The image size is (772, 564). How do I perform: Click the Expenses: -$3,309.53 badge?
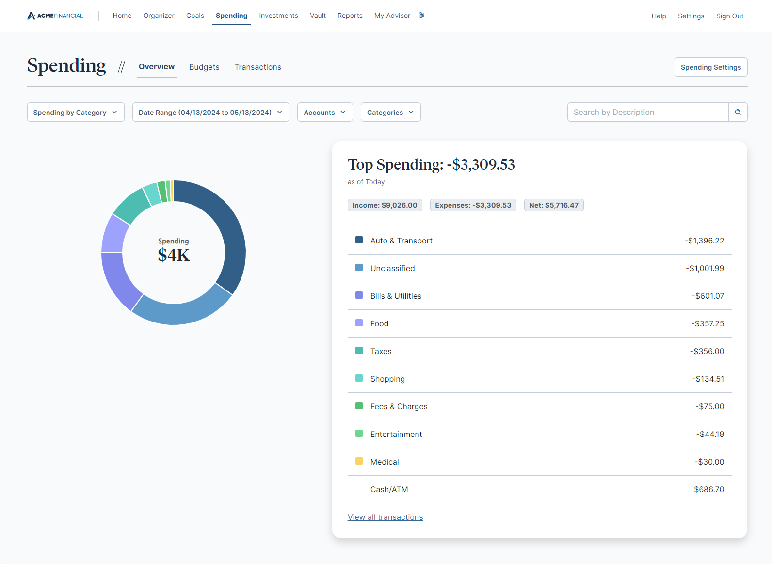click(x=473, y=205)
